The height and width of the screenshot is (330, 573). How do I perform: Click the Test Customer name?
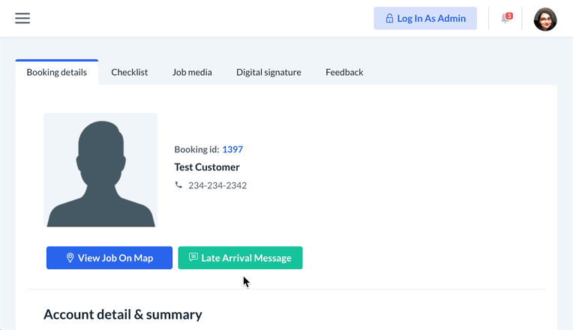pyautogui.click(x=207, y=167)
